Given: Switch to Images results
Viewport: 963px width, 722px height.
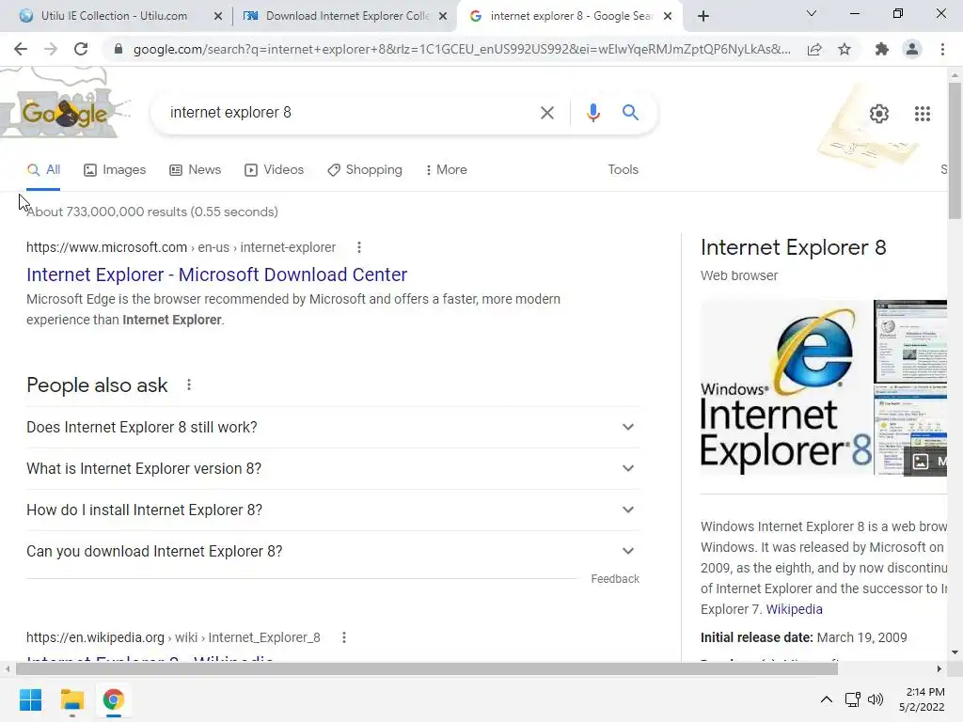Looking at the screenshot, I should pos(115,170).
